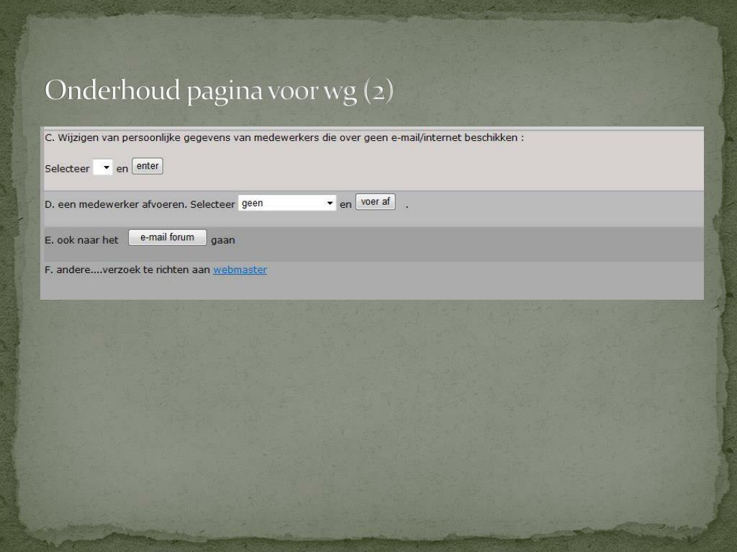
Task: Click the text 'E. ook naar het'
Action: [81, 240]
